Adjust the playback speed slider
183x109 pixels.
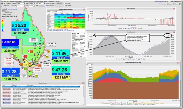coord(59,5)
